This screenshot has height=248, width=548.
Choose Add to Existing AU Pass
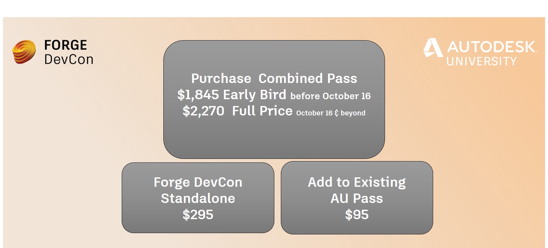point(357,198)
